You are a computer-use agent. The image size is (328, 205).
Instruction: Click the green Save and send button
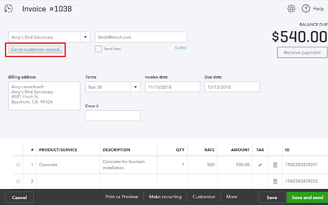pyautogui.click(x=307, y=197)
